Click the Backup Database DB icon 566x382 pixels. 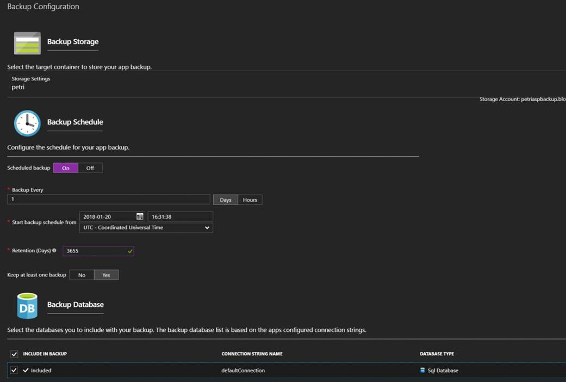coord(27,306)
